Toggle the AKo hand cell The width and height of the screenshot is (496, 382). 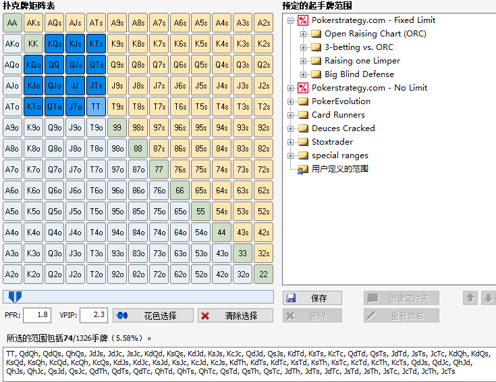[12, 44]
